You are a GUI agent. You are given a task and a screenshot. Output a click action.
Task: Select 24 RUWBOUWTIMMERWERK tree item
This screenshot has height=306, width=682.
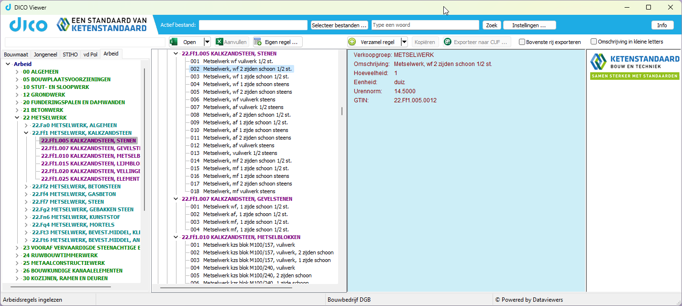(60, 255)
